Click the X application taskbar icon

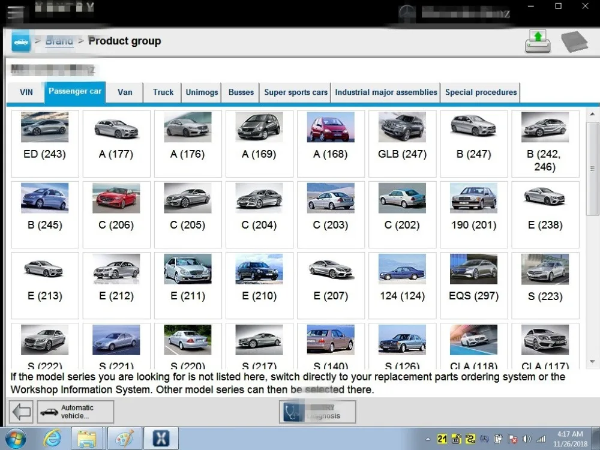[161, 439]
